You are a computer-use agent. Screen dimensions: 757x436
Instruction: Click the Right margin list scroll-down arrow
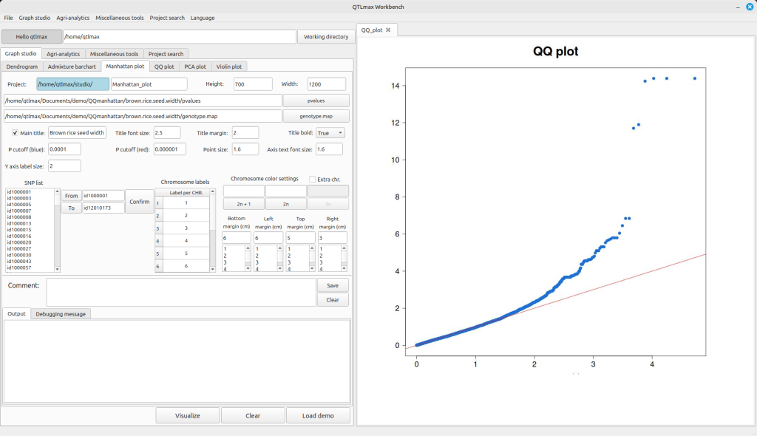pos(343,269)
